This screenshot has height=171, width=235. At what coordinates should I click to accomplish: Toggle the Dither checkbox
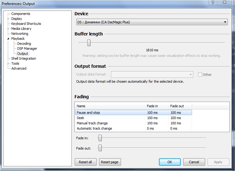tap(200, 75)
